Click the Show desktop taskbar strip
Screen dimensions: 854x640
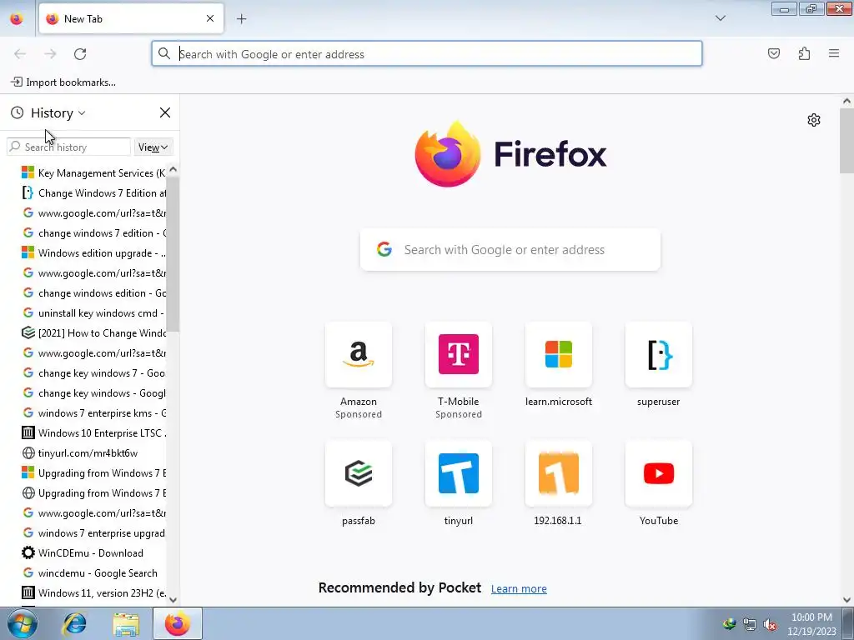point(848,623)
